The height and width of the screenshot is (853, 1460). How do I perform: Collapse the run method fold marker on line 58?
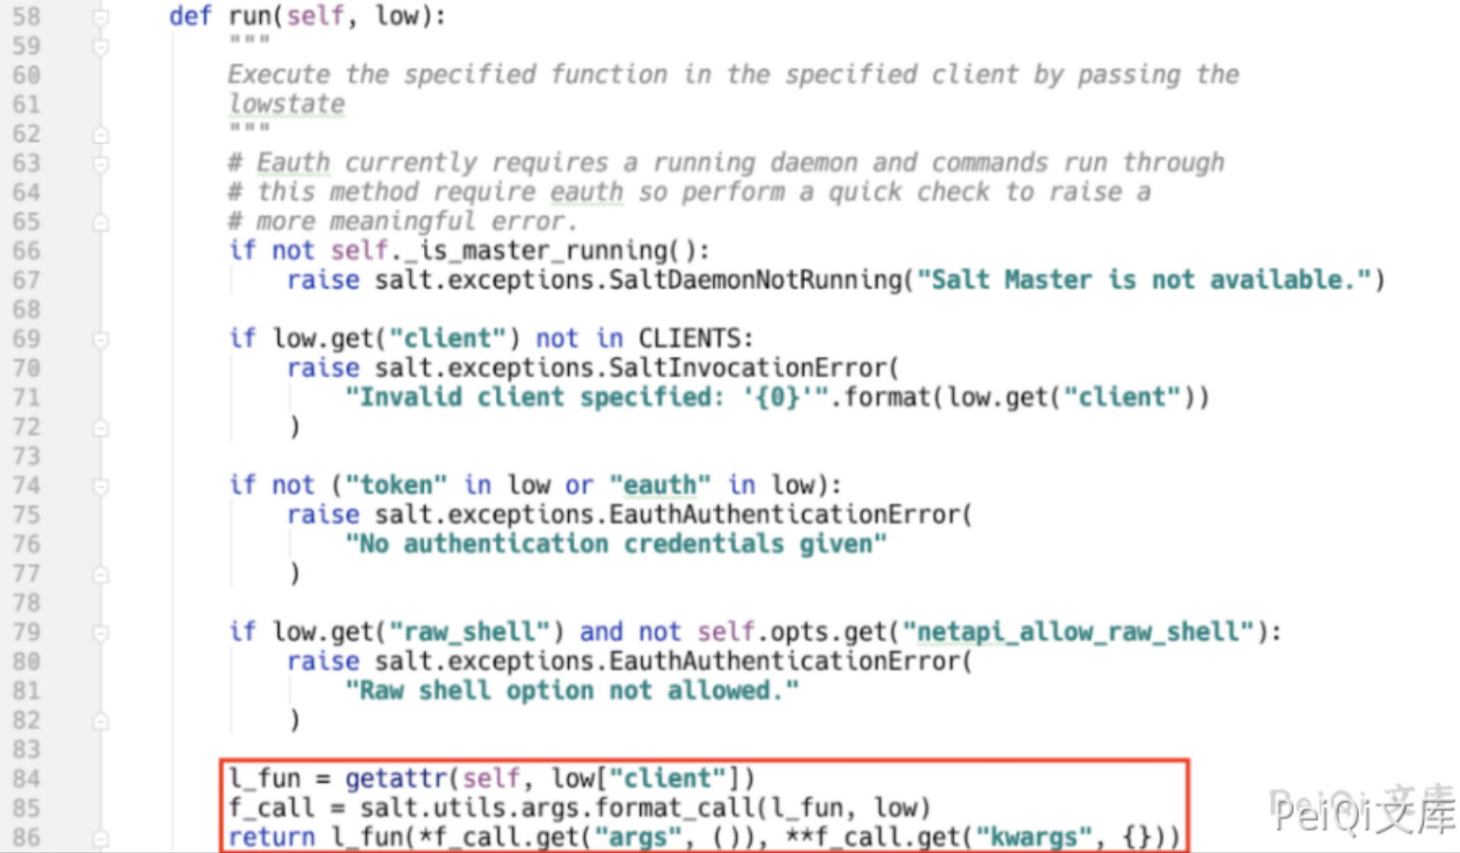101,18
